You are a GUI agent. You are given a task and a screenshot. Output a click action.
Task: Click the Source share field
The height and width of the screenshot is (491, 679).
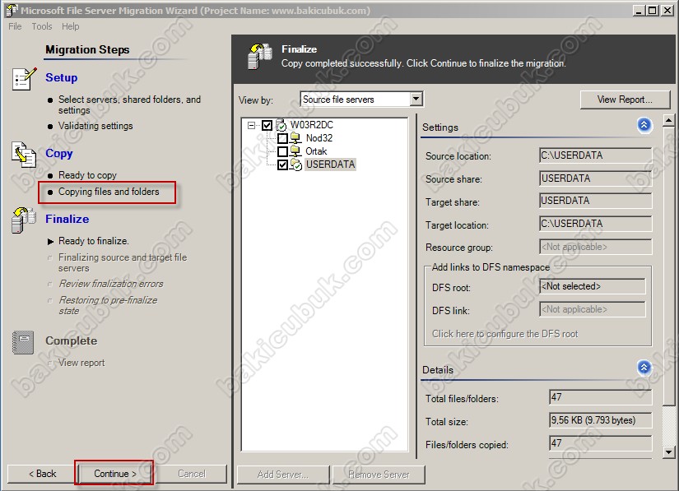point(595,178)
